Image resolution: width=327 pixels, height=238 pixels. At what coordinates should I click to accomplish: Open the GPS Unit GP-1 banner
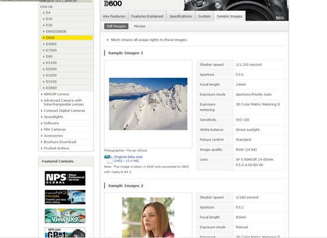tap(65, 233)
